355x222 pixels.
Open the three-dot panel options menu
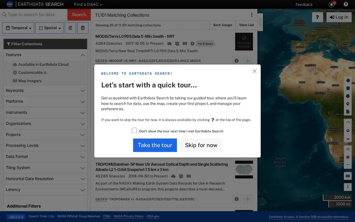252,15
